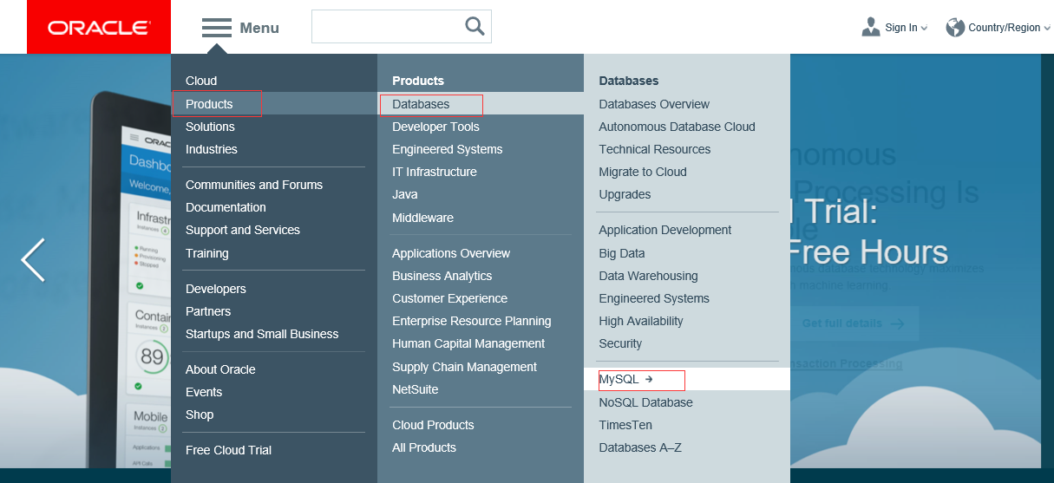This screenshot has height=483, width=1054.
Task: Open the Products menu item
Action: pos(209,104)
